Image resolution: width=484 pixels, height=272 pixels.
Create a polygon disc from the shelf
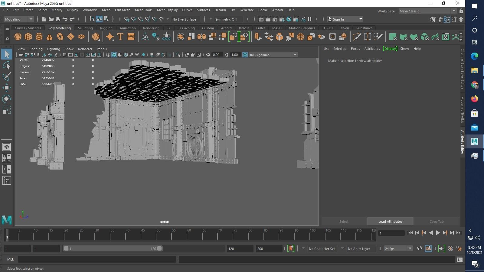[81, 37]
